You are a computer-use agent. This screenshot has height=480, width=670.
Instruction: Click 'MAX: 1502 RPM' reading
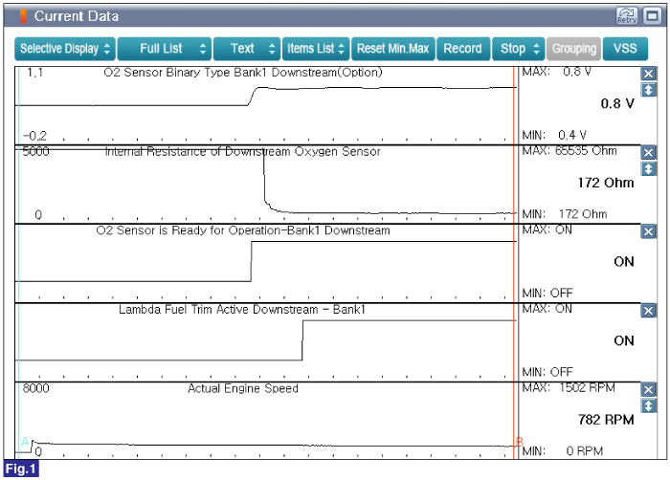tap(569, 388)
